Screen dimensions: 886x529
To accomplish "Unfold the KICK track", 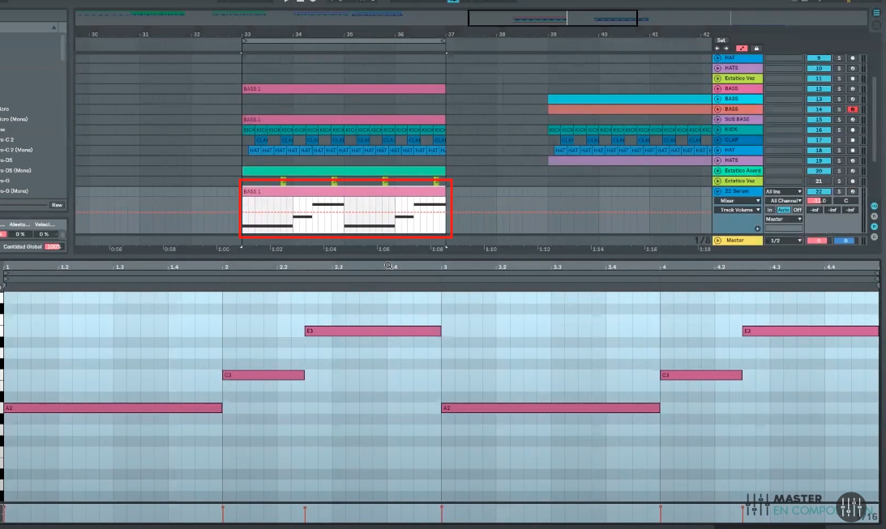I will coord(717,130).
